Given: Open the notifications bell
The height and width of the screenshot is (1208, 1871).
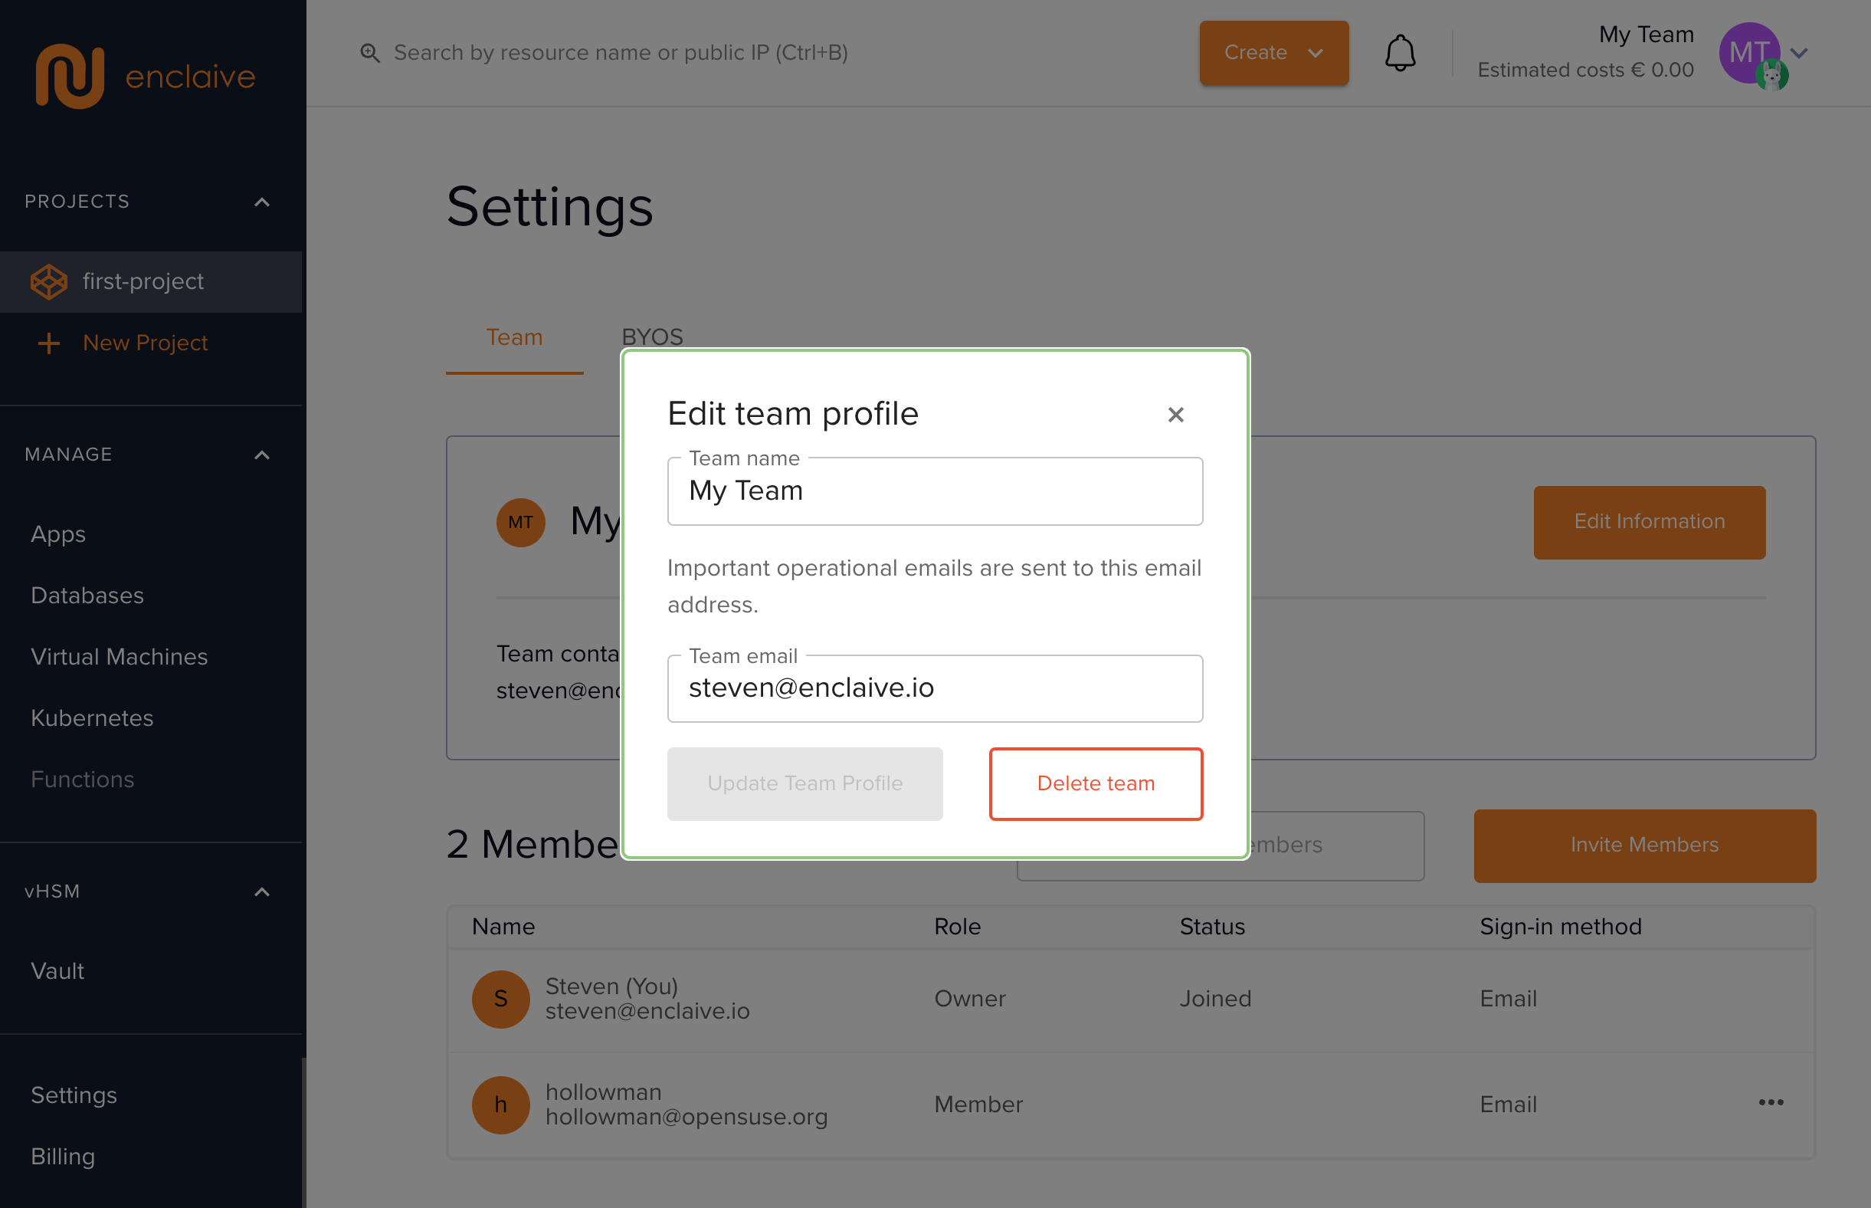Looking at the screenshot, I should 1399,54.
